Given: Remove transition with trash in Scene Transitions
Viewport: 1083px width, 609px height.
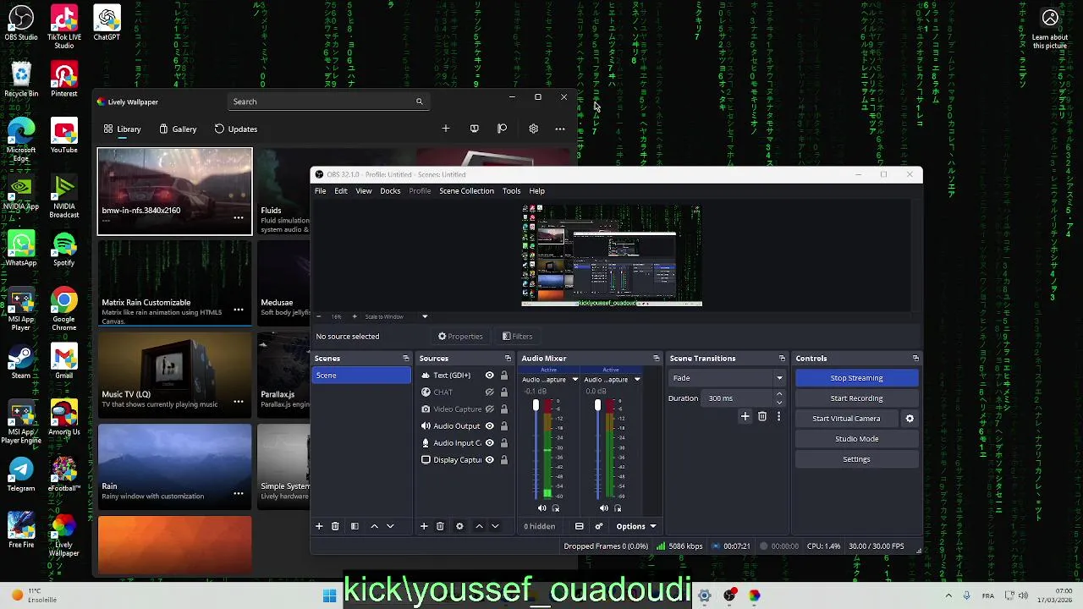Looking at the screenshot, I should coord(762,416).
